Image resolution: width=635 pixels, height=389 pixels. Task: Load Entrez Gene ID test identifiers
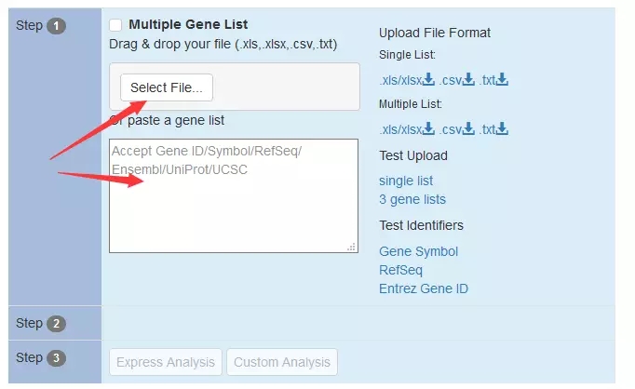[x=424, y=288]
